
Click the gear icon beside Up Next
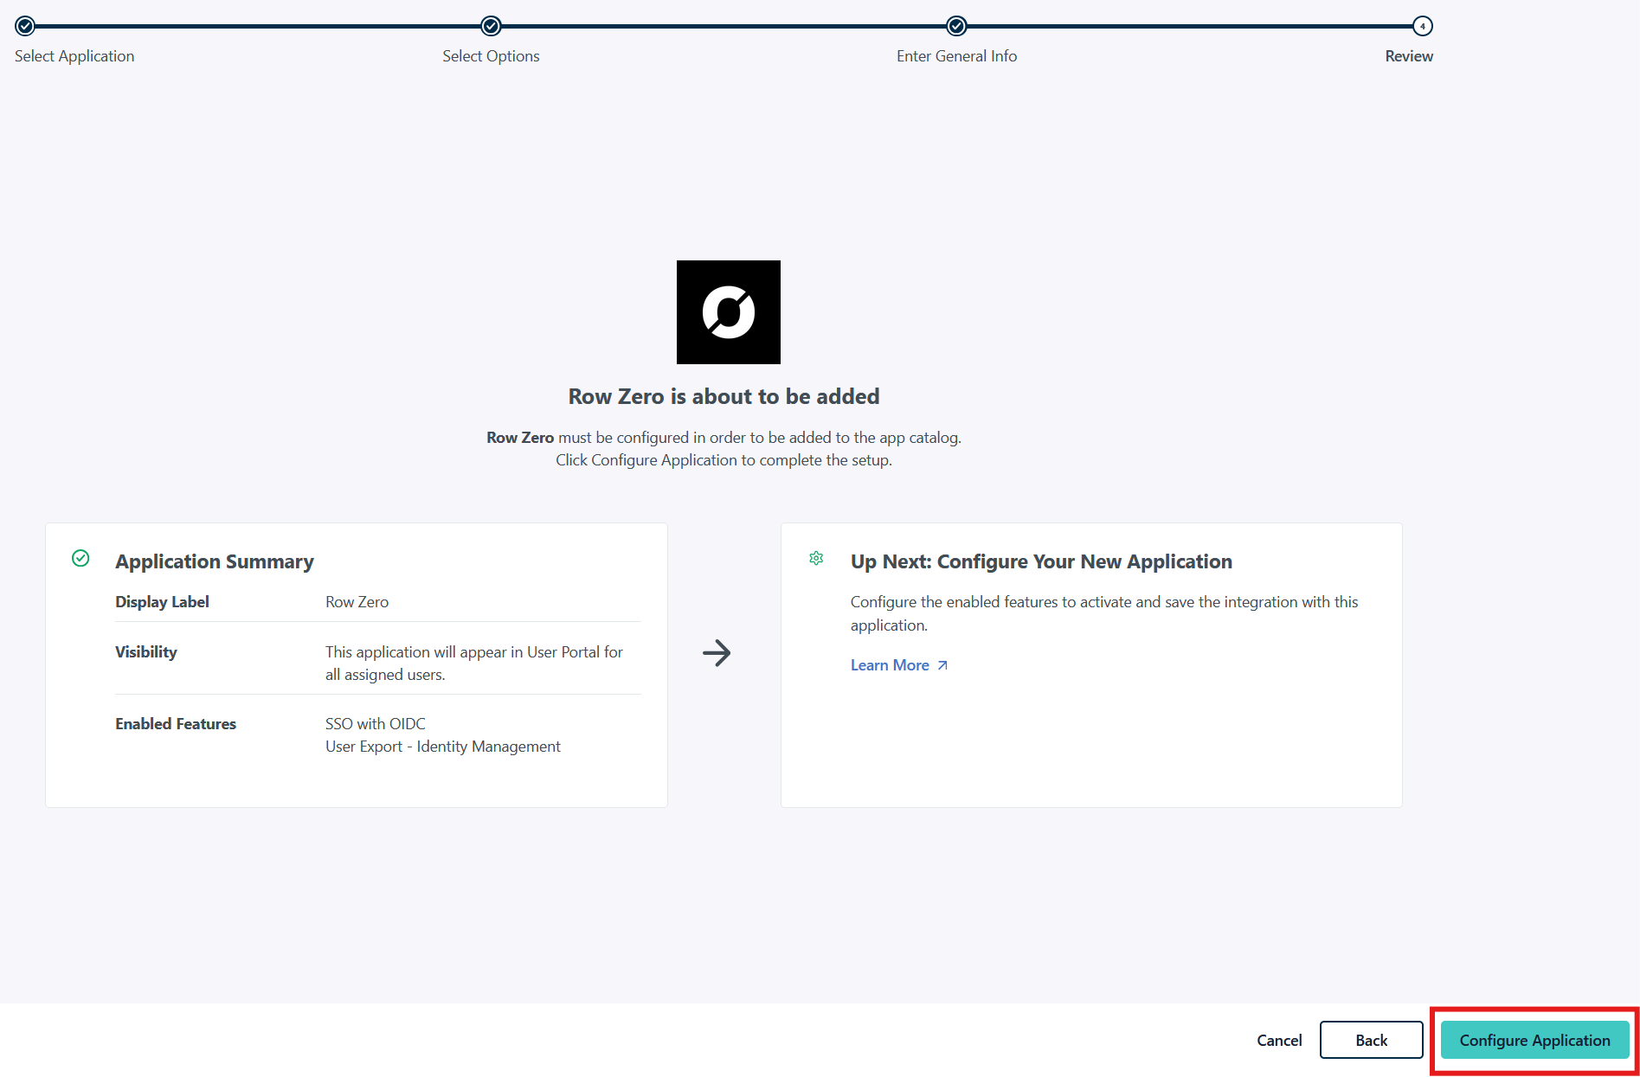[x=816, y=559]
